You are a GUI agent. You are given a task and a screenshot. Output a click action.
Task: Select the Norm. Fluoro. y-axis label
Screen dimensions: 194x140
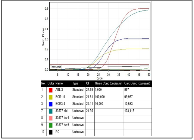(44, 38)
